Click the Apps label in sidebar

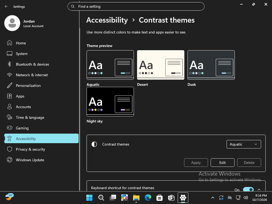(x=20, y=96)
